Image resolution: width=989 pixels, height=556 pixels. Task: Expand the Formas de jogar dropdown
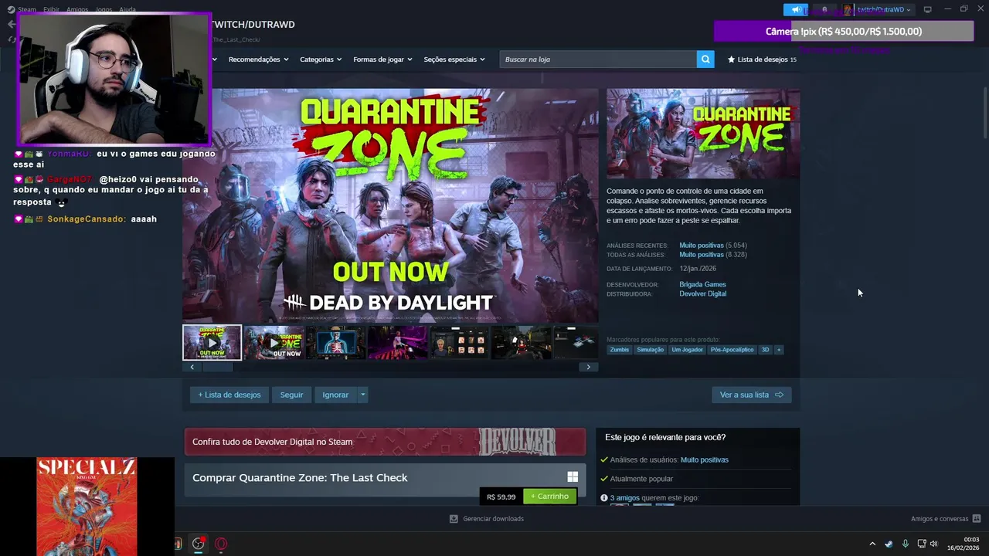click(x=382, y=59)
